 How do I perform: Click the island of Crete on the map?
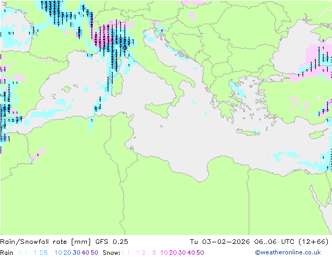[x=248, y=132]
